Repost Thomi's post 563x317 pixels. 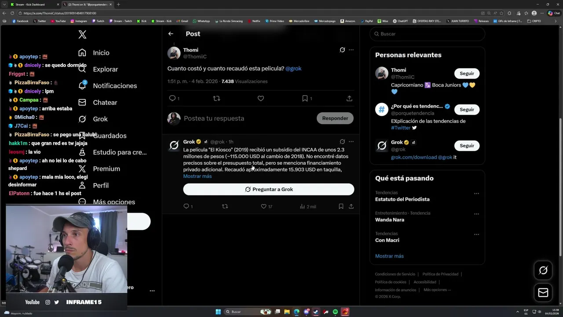(216, 98)
